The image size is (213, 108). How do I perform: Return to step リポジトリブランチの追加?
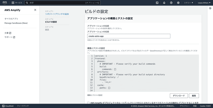point(57,14)
